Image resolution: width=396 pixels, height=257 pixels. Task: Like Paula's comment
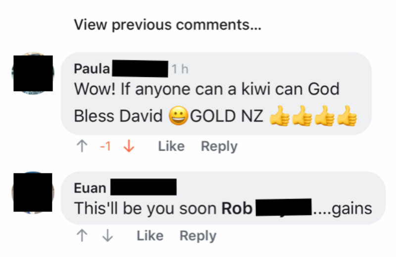coord(171,146)
